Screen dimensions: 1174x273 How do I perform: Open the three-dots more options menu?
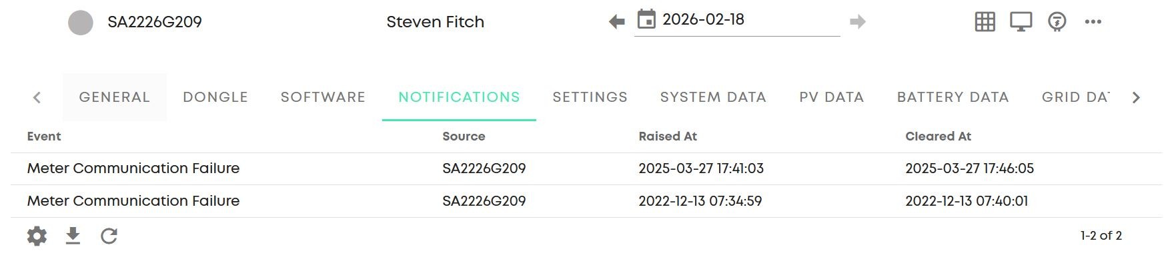pos(1093,22)
